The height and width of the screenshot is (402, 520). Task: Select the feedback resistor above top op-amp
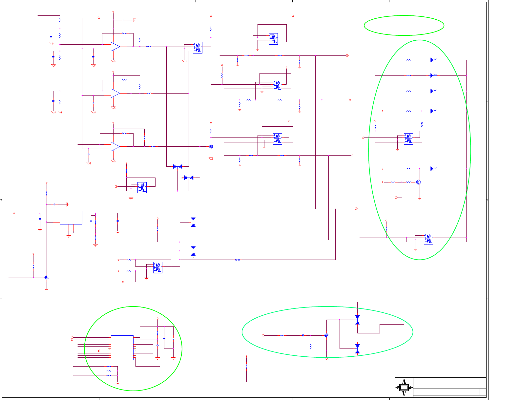124,33
